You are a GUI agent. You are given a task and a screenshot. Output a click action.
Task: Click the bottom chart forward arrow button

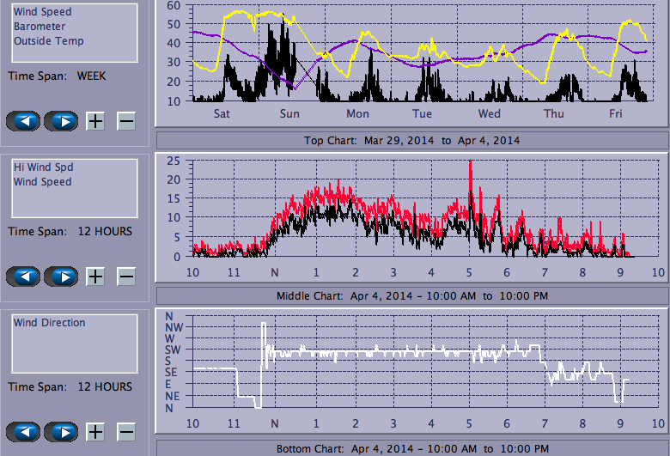[61, 432]
